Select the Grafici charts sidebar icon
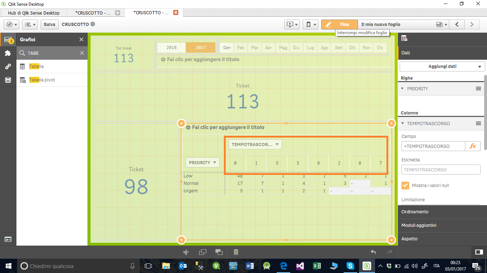This screenshot has width=487, height=273. [x=8, y=40]
